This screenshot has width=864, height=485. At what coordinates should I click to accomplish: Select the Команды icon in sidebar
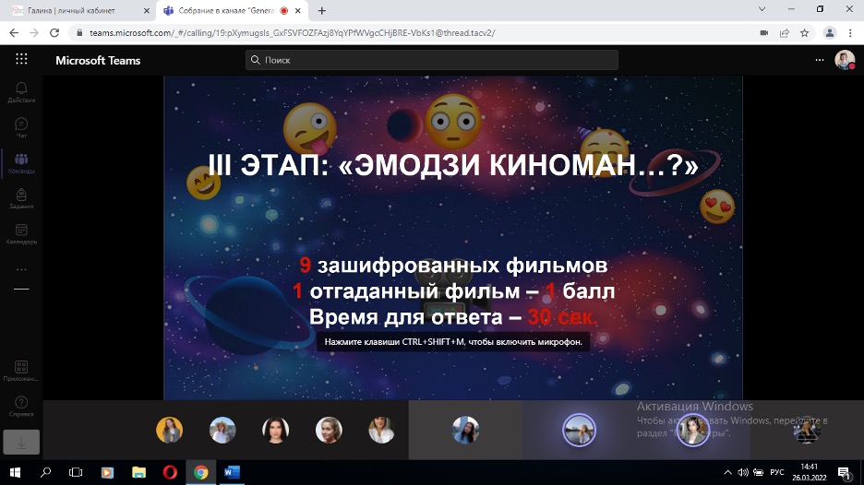pyautogui.click(x=21, y=162)
